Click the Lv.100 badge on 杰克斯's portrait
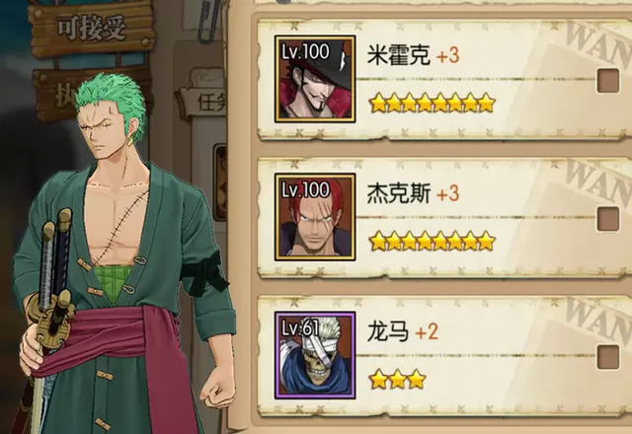The height and width of the screenshot is (434, 632). [305, 189]
